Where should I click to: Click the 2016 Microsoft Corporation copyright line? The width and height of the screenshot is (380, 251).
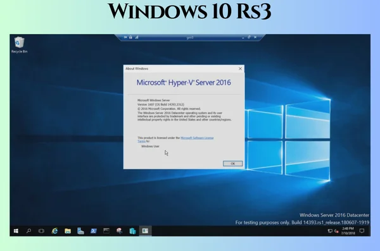169,109
